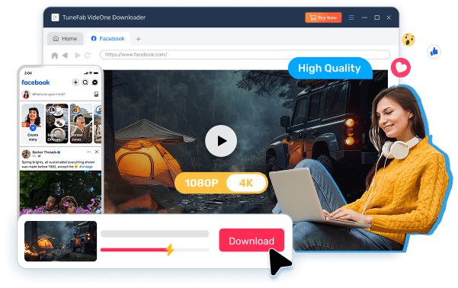The image size is (458, 288).
Task: Open the hamburger menu in title bar
Action: [351, 18]
